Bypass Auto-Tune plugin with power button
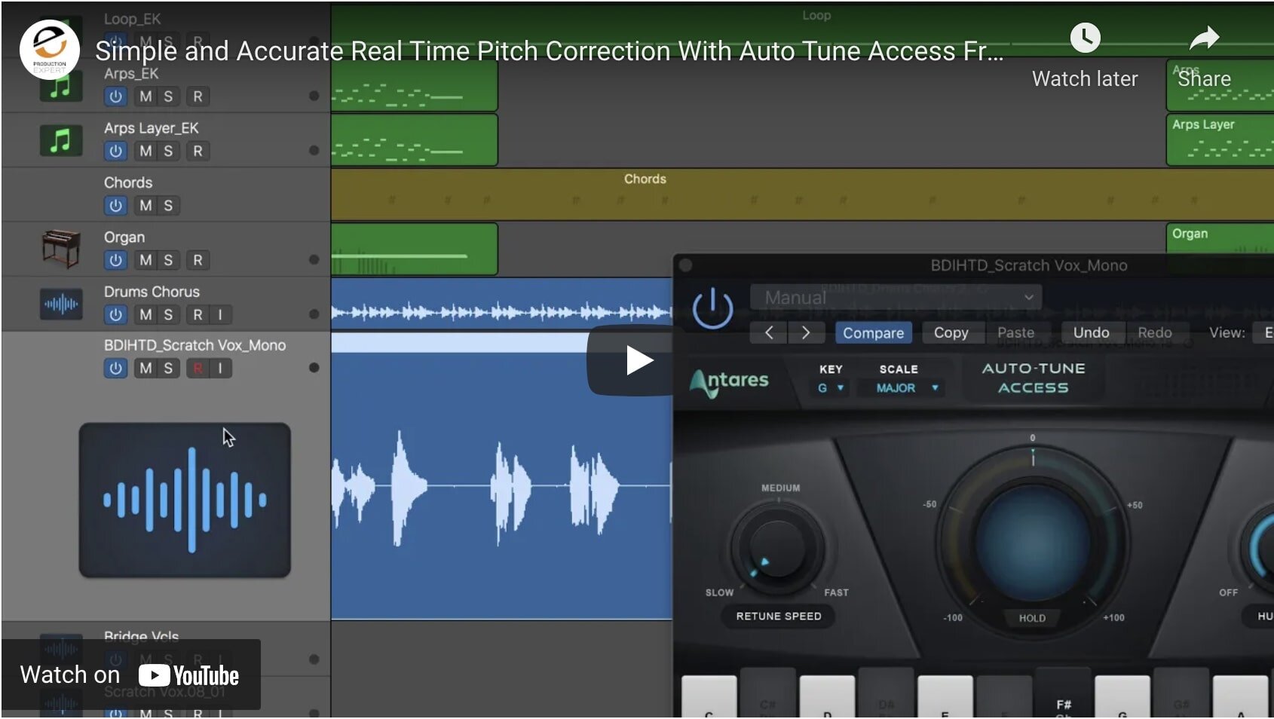Image resolution: width=1274 pixels, height=719 pixels. point(712,309)
